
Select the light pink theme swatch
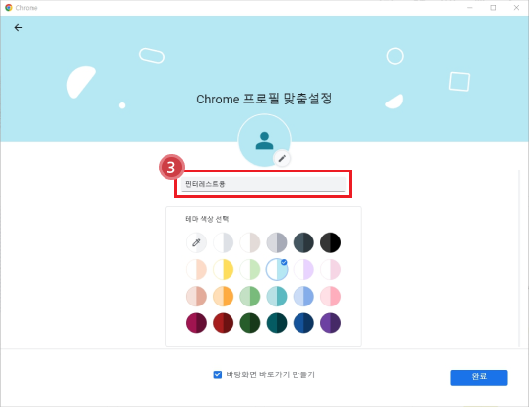coord(330,269)
